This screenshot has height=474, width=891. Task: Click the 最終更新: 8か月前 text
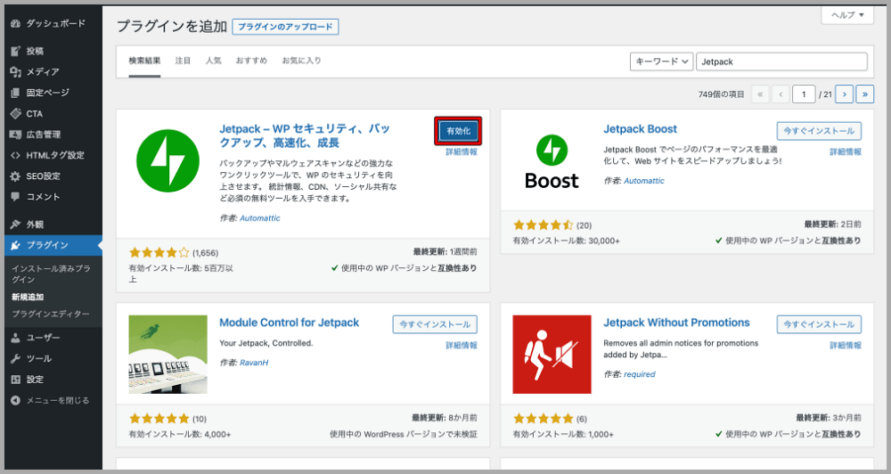[x=445, y=418]
